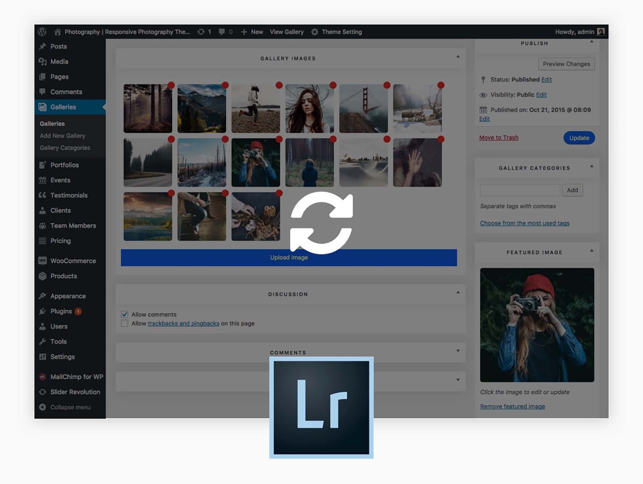Select the Slider Revolution icon
Viewport: 643px width, 484px height.
[x=43, y=392]
